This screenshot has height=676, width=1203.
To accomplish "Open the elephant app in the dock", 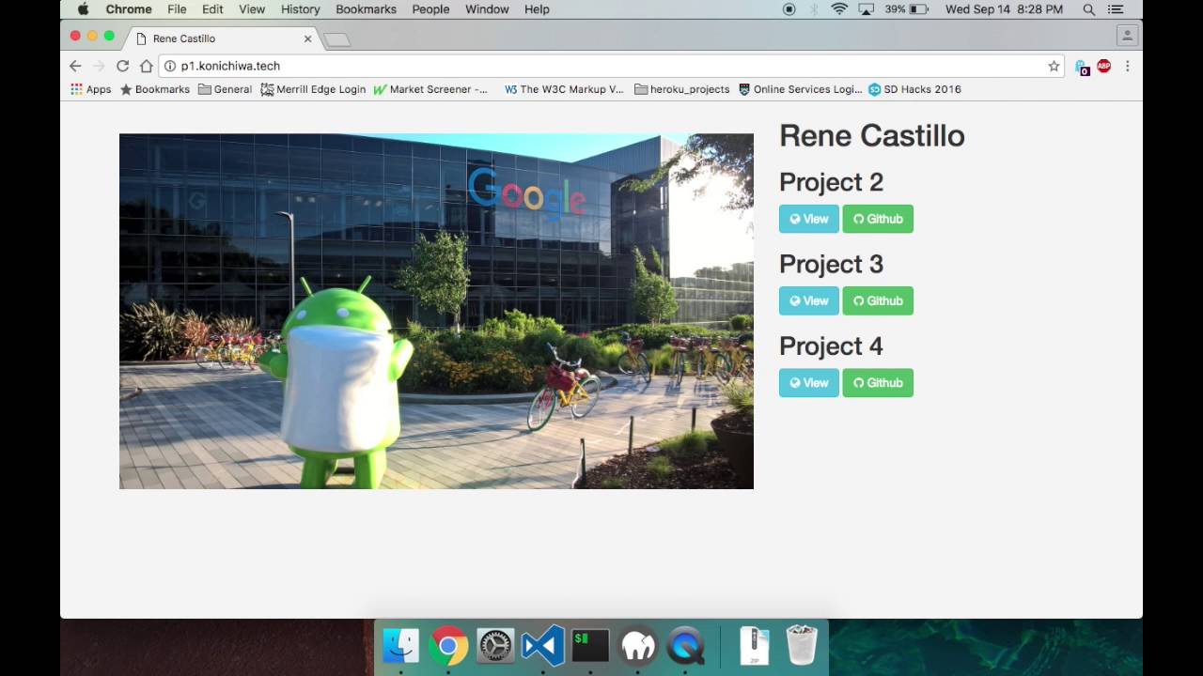I will point(638,646).
